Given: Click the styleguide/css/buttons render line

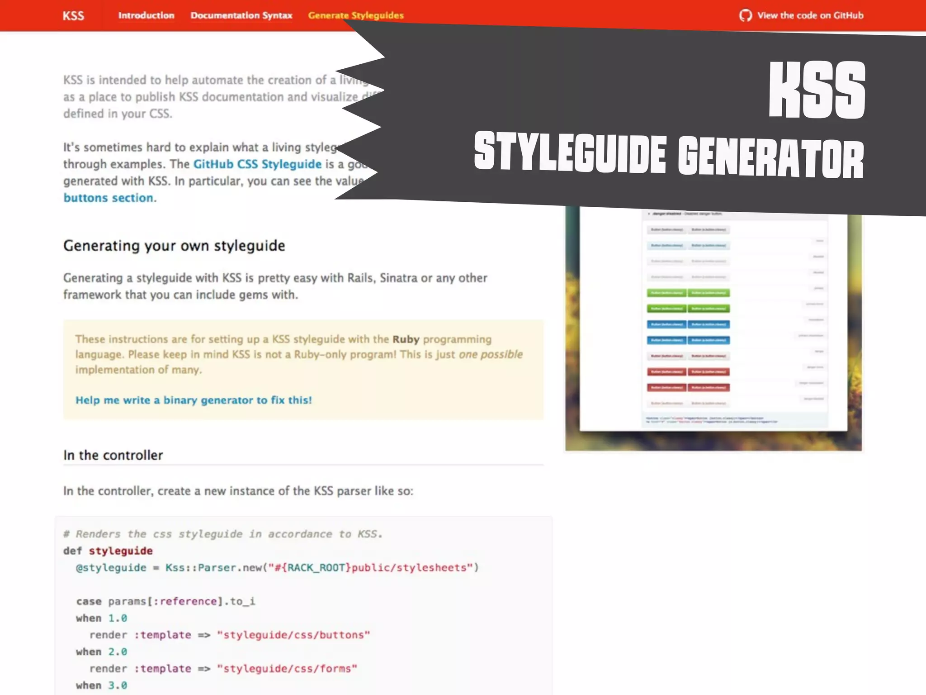Looking at the screenshot, I should (x=230, y=635).
